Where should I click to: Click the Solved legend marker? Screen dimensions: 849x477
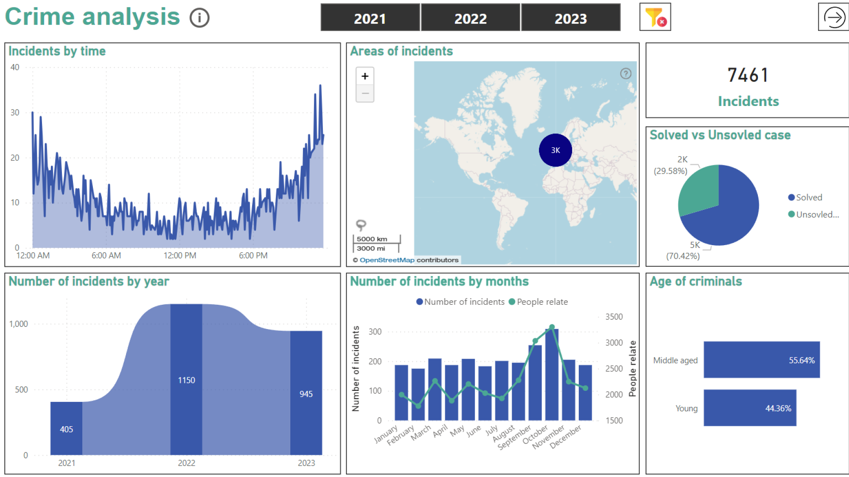click(x=792, y=197)
